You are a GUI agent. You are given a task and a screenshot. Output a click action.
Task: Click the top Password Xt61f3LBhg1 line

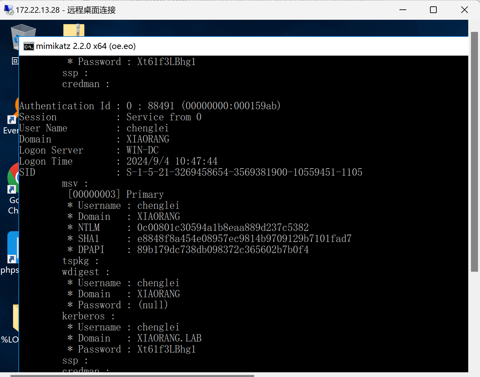click(x=131, y=62)
